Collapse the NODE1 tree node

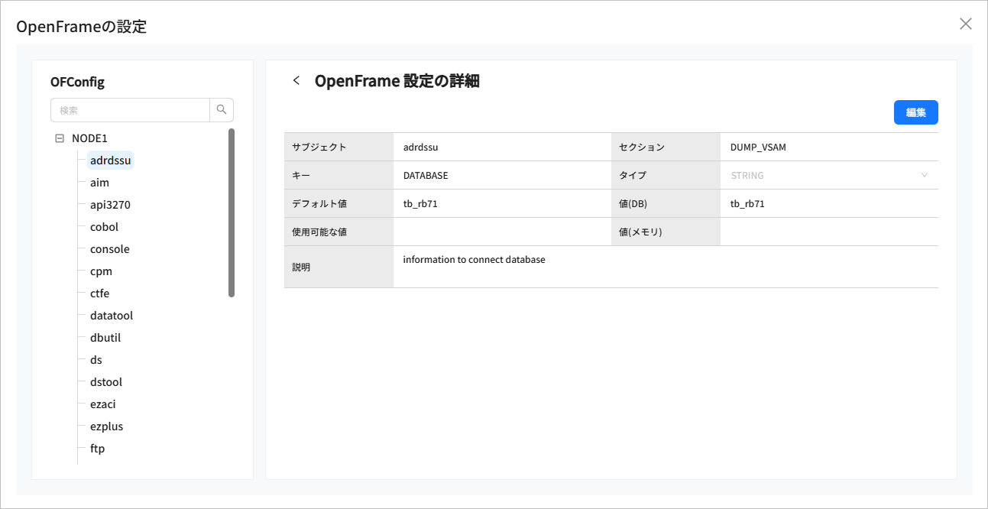point(60,138)
